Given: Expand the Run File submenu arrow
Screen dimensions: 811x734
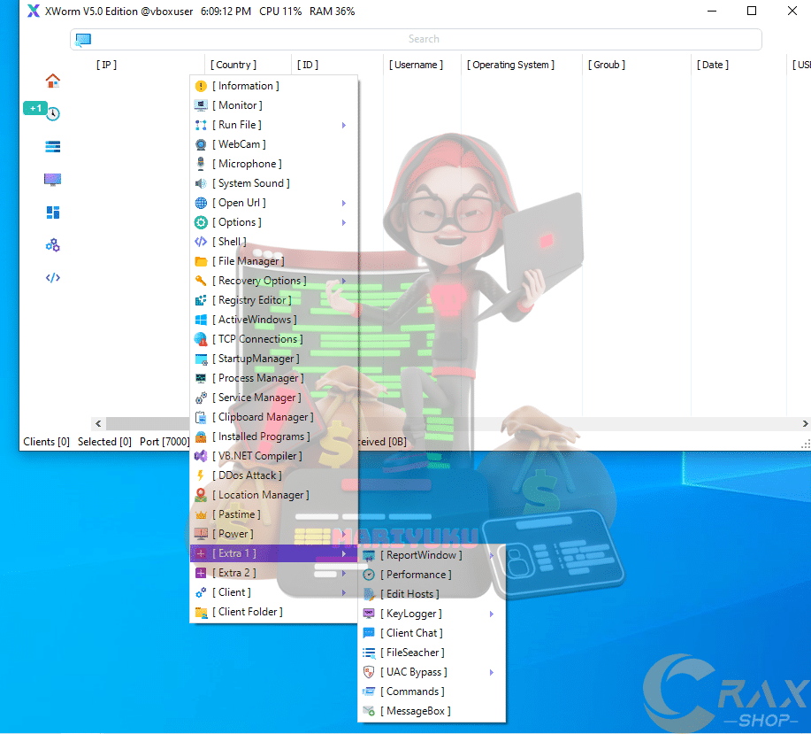Looking at the screenshot, I should click(343, 126).
